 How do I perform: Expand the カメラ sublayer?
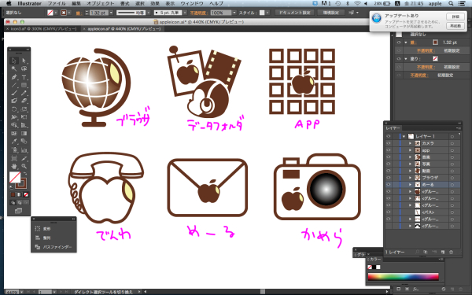[x=410, y=143]
